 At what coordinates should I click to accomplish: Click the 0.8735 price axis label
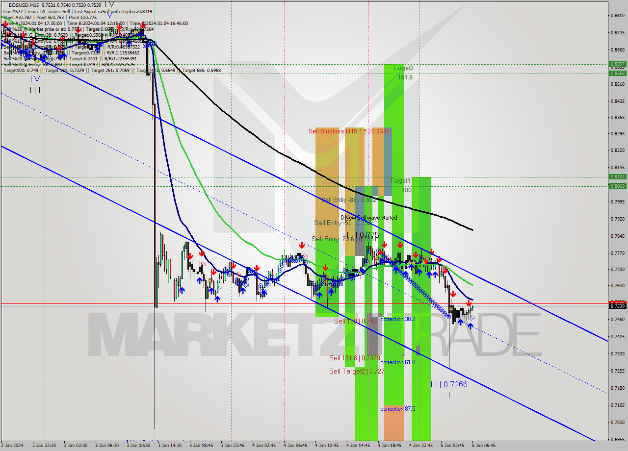click(x=617, y=33)
